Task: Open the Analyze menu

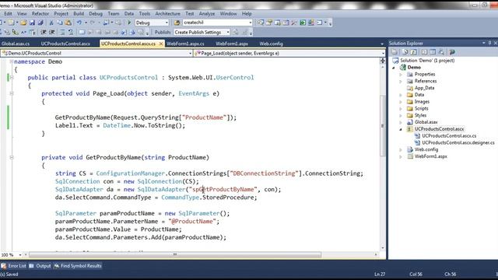Action: (x=207, y=14)
